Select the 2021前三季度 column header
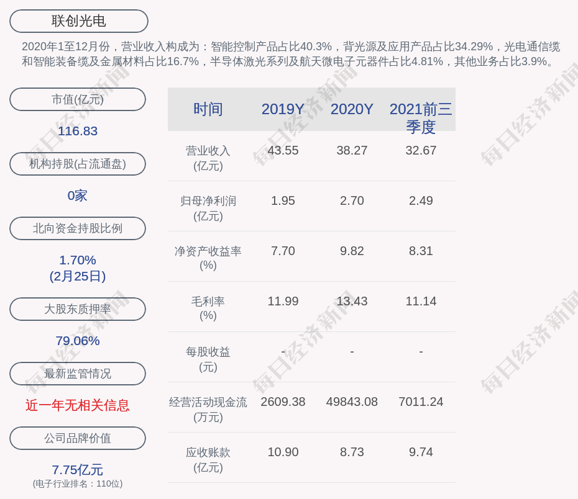 [421, 118]
